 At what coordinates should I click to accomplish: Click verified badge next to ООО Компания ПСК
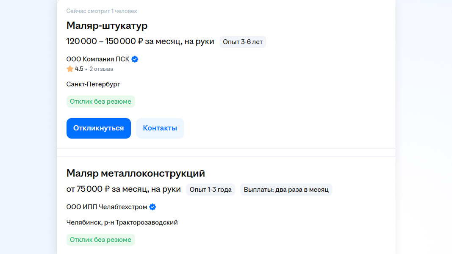point(135,59)
